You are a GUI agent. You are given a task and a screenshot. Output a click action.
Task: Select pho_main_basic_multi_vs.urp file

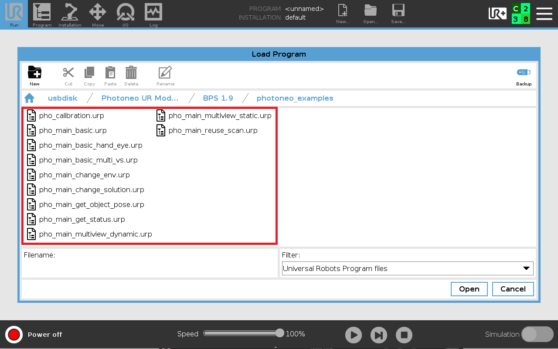click(88, 160)
